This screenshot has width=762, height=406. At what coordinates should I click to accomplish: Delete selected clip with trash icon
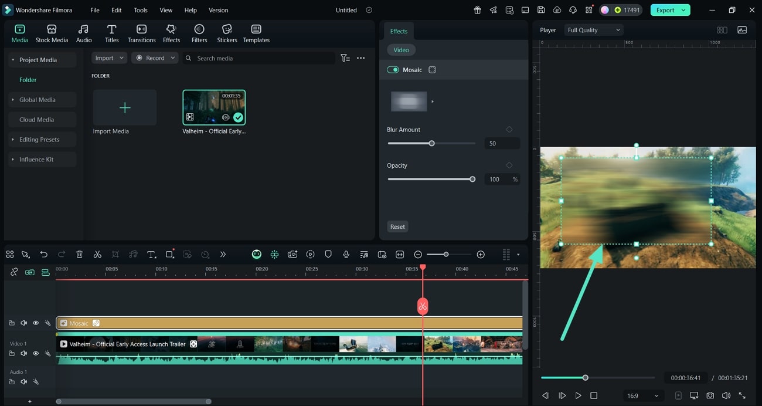80,254
